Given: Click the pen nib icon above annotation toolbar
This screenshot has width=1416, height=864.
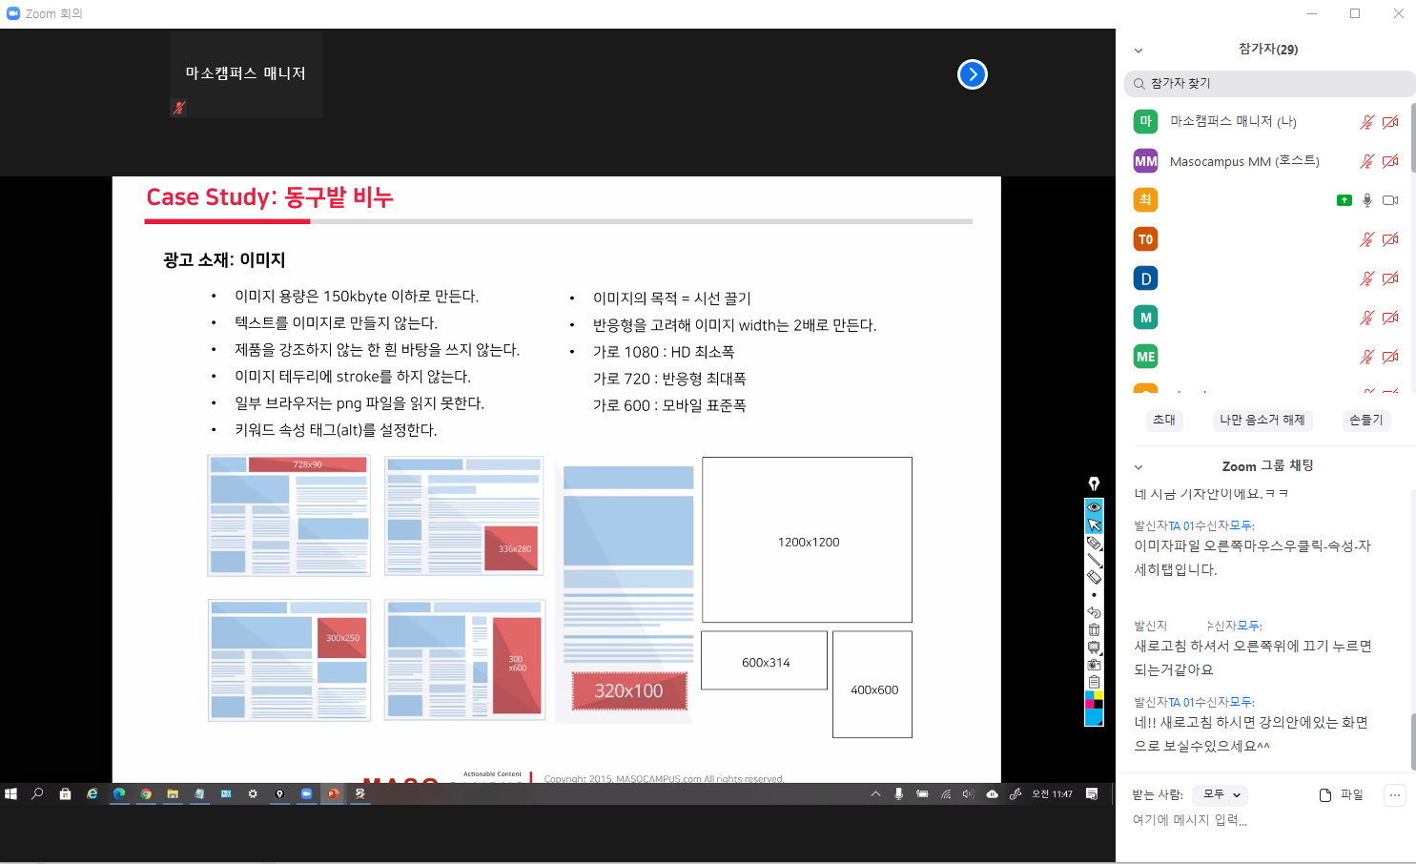Looking at the screenshot, I should [x=1094, y=483].
